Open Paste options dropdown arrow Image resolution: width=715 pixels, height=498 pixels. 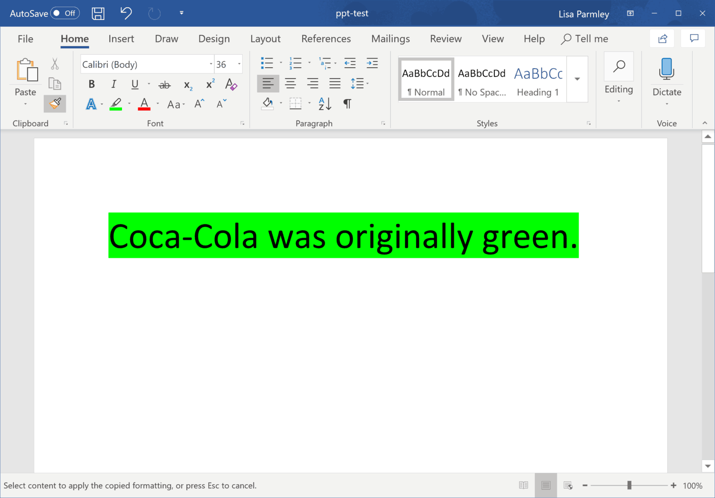pyautogui.click(x=26, y=104)
